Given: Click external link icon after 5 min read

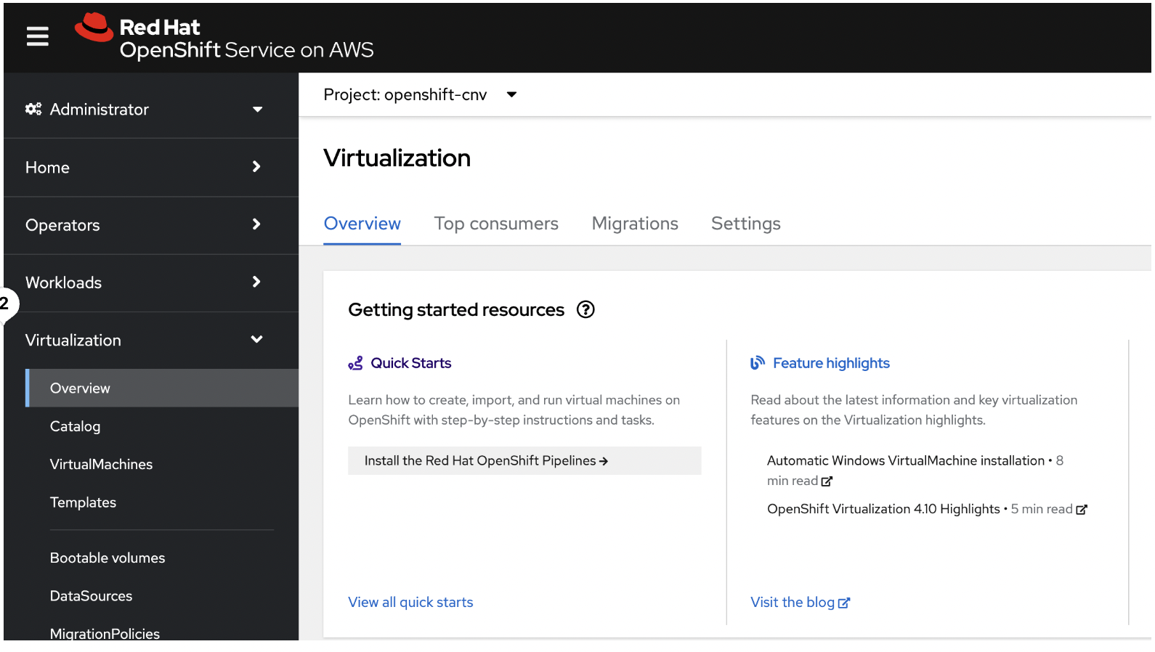Looking at the screenshot, I should tap(1082, 510).
